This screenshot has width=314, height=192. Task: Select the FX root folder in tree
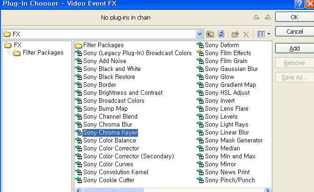[x=13, y=45]
